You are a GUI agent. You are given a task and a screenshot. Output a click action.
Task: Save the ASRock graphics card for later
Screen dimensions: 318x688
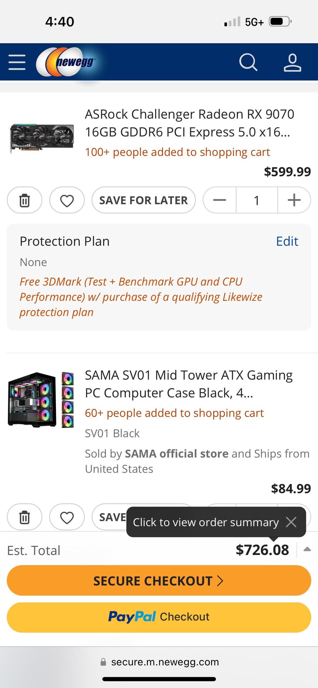click(143, 200)
